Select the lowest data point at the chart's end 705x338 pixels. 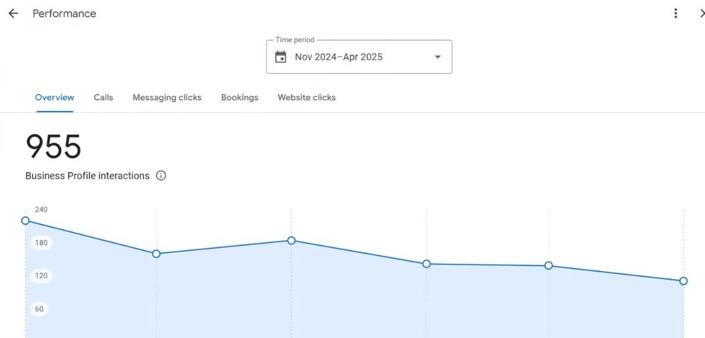click(684, 281)
